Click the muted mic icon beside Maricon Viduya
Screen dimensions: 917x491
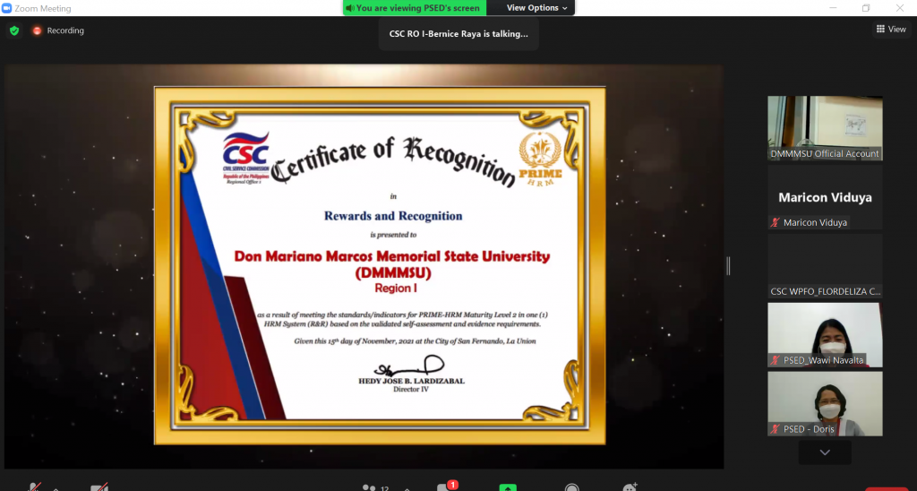click(776, 222)
